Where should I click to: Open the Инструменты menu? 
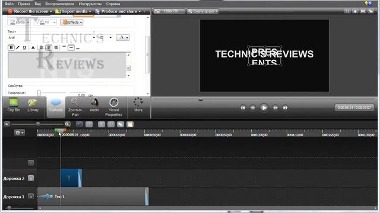(90, 4)
